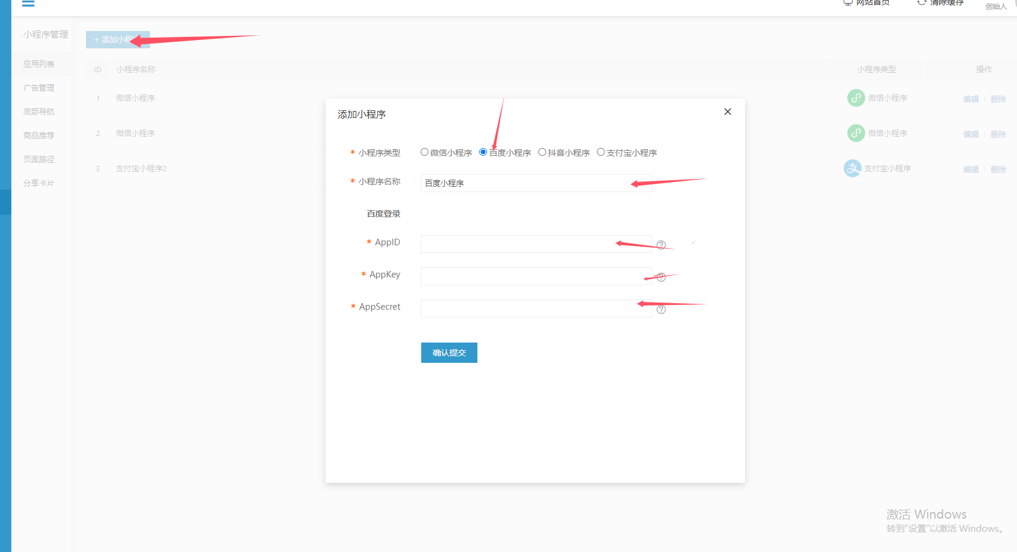Open 分享卡片 in the sidebar
The width and height of the screenshot is (1017, 552).
tap(39, 183)
